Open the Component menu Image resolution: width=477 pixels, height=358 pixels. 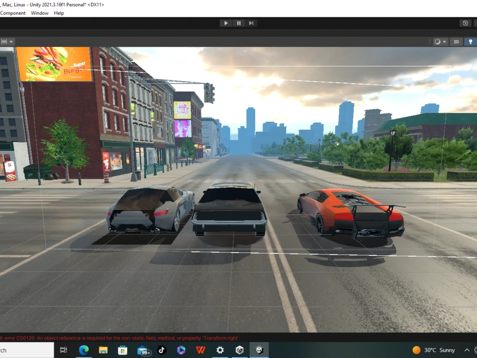tap(13, 13)
